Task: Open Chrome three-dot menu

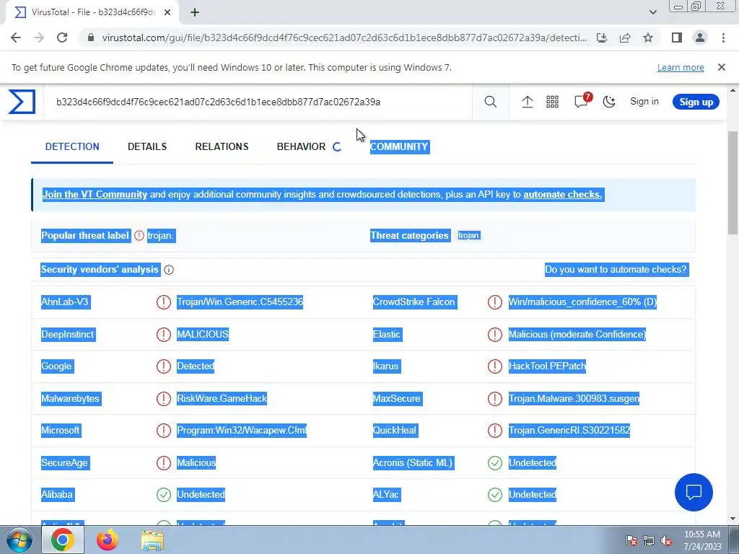Action: pyautogui.click(x=723, y=38)
